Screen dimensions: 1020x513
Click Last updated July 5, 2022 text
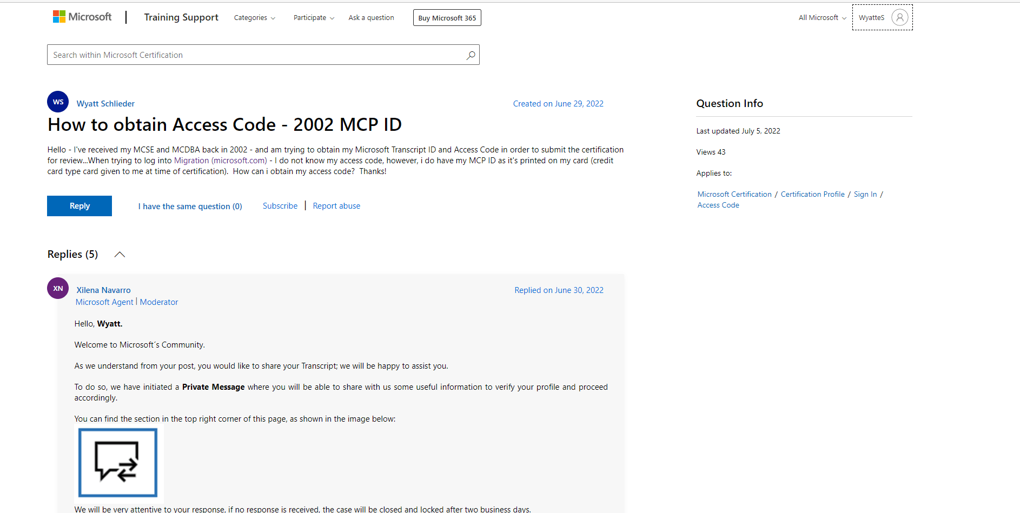pyautogui.click(x=738, y=131)
